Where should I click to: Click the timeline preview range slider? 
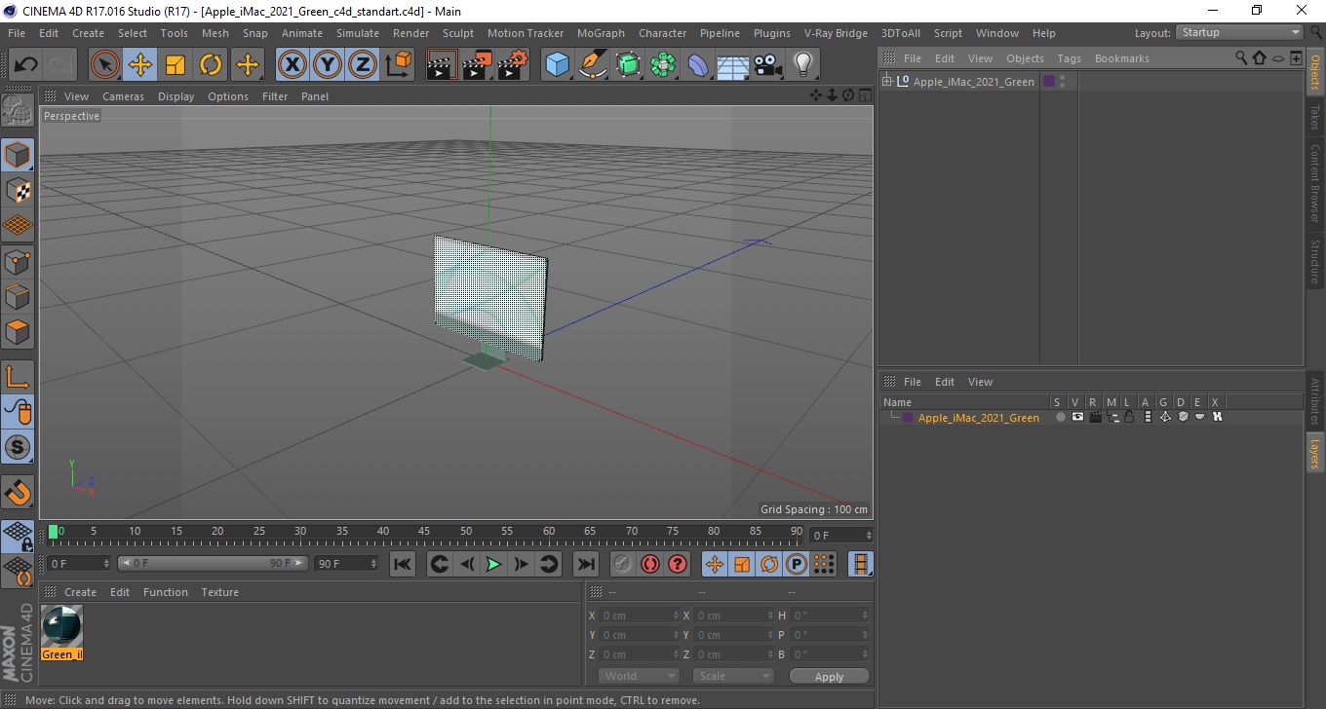pyautogui.click(x=213, y=563)
